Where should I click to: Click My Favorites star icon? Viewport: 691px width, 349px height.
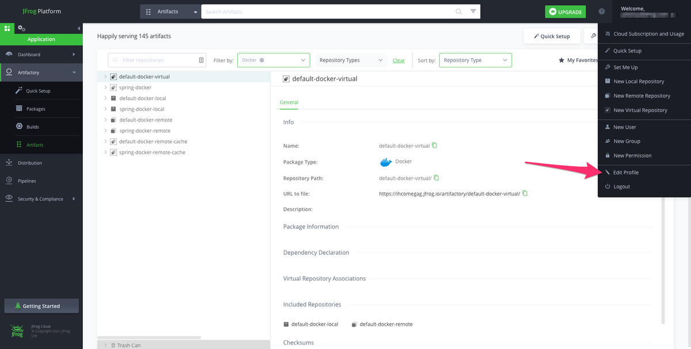pos(561,60)
